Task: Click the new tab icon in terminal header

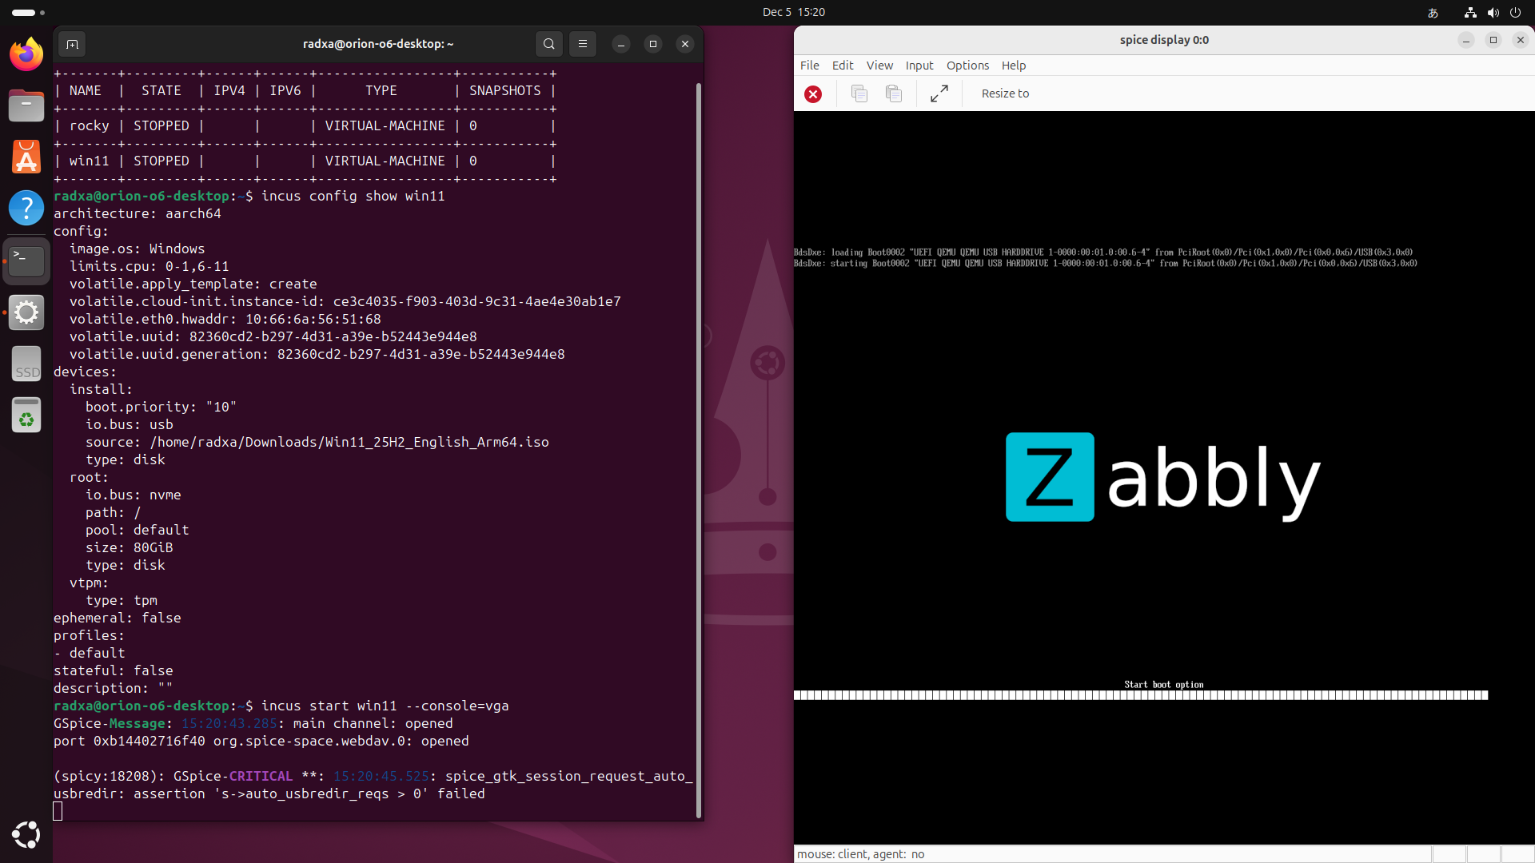Action: click(x=72, y=44)
